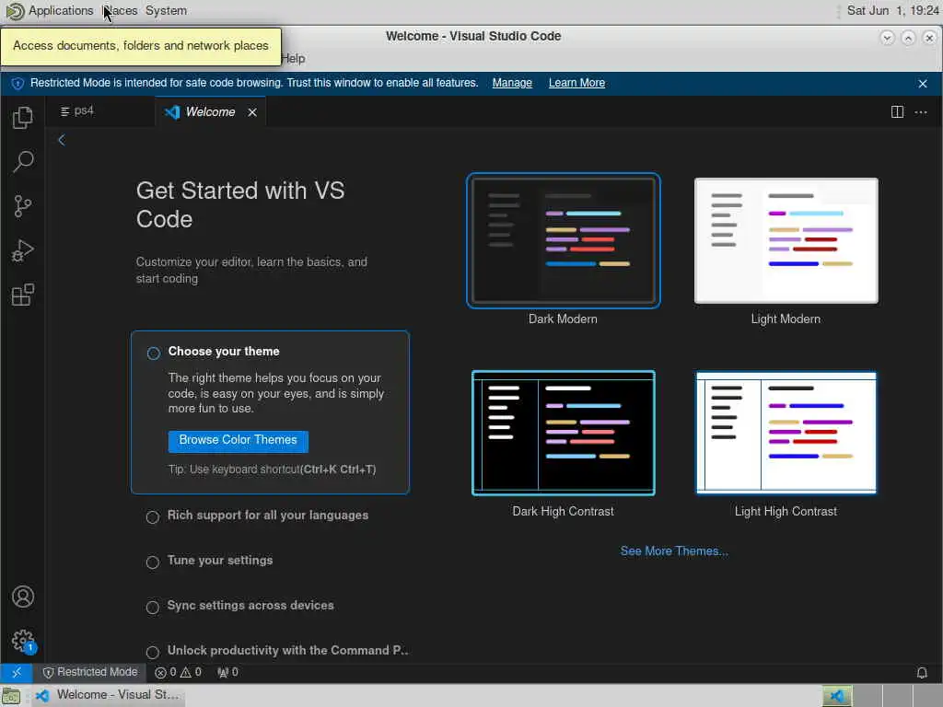
Task: Click show desktop icon in bottom panel
Action: (x=11, y=696)
